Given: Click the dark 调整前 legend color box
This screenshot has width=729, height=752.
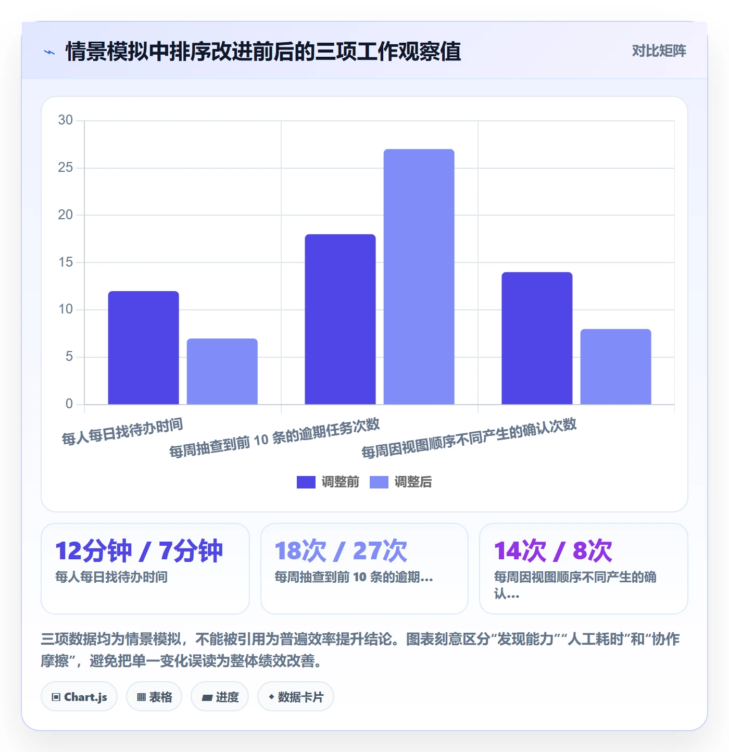Looking at the screenshot, I should click(x=306, y=482).
